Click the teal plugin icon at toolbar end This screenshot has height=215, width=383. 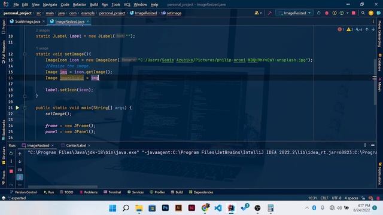379,13
